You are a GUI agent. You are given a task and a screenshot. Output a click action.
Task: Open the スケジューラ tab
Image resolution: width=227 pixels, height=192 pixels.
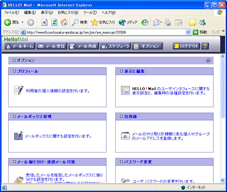click(115, 46)
